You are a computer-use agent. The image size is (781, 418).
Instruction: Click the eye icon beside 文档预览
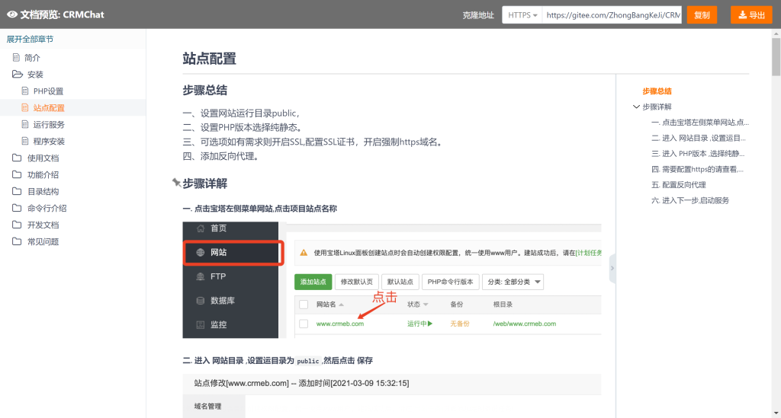[x=12, y=15]
